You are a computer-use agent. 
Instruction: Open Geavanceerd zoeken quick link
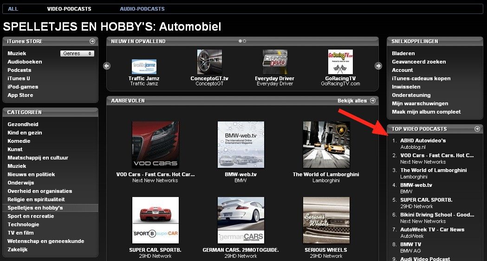[x=419, y=62]
